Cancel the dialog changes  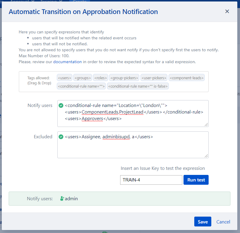click(x=223, y=222)
